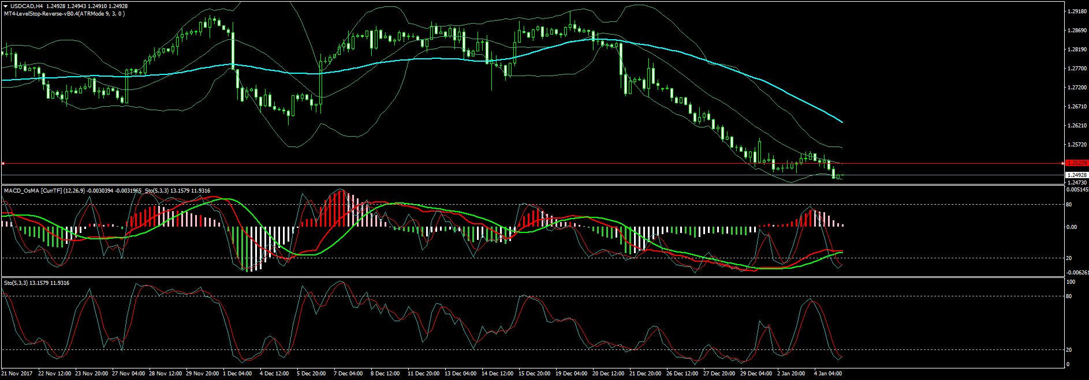Click the 1.26710 price scale label
Image resolution: width=1089 pixels, height=380 pixels.
coord(1077,107)
